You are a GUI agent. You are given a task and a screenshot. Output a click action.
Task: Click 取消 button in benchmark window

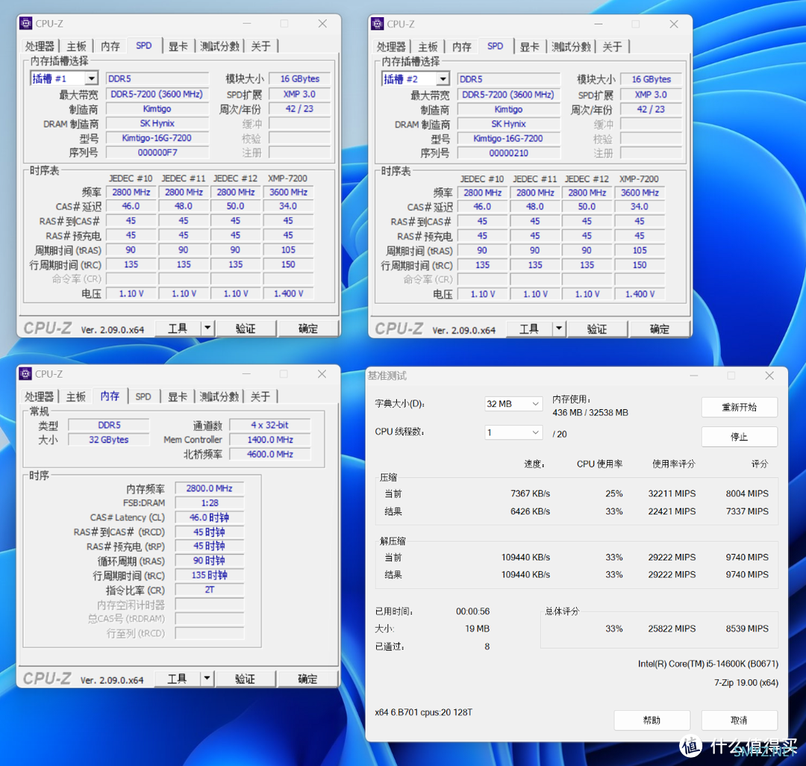click(739, 720)
